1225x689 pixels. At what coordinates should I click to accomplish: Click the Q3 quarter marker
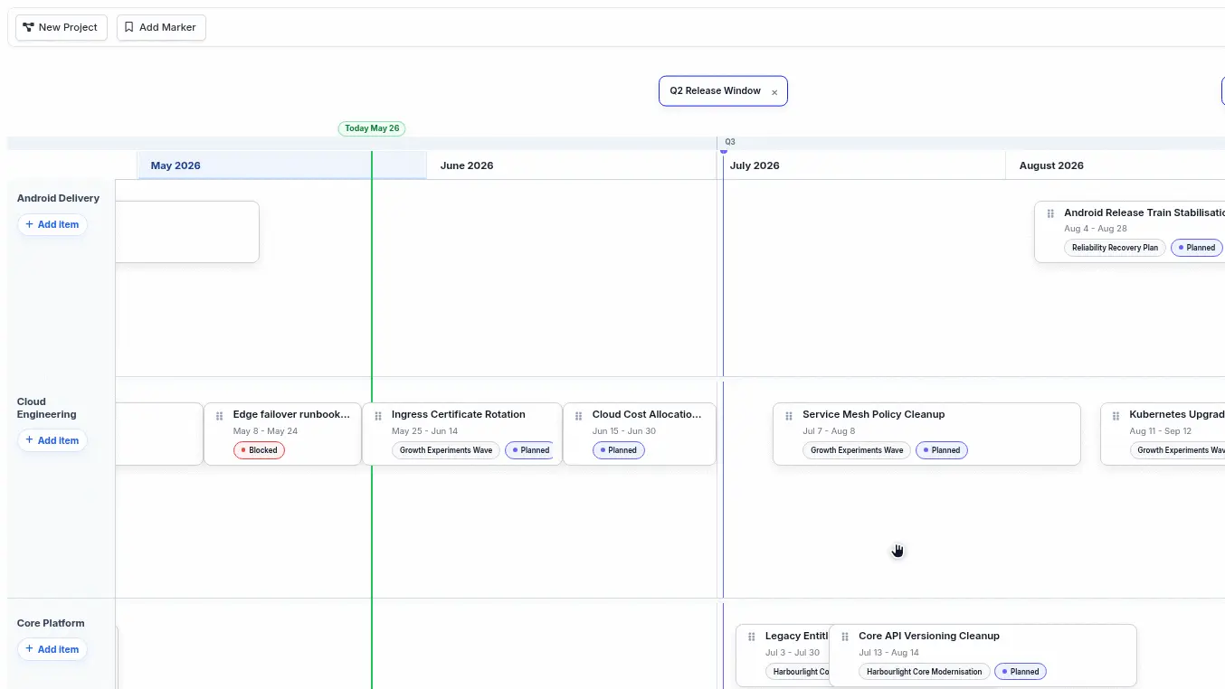pos(729,142)
